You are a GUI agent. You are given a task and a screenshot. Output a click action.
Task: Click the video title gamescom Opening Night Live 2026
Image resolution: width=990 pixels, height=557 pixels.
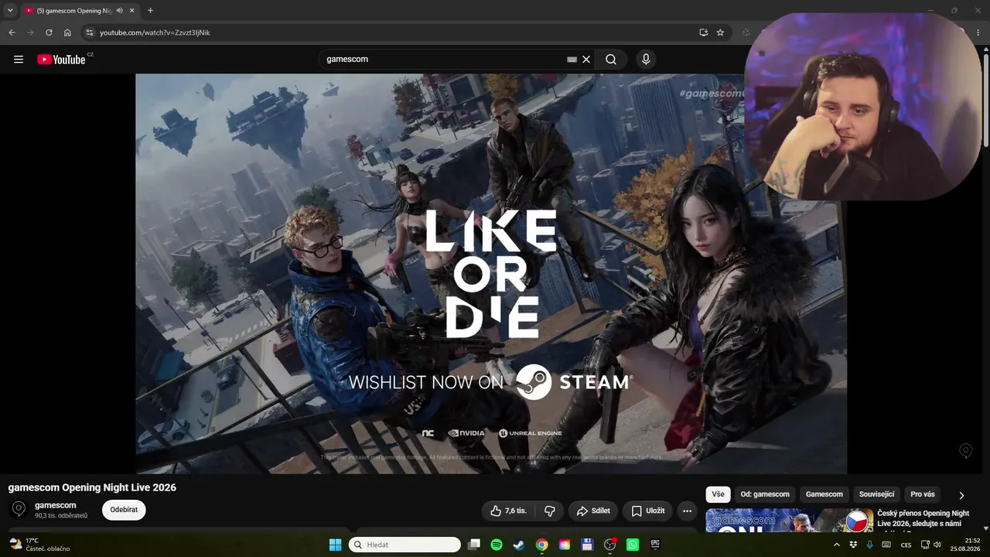[x=92, y=487]
